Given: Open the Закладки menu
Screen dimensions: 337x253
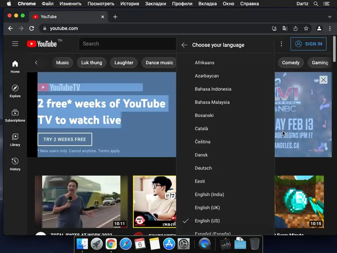Looking at the screenshot, I should click(156, 4).
